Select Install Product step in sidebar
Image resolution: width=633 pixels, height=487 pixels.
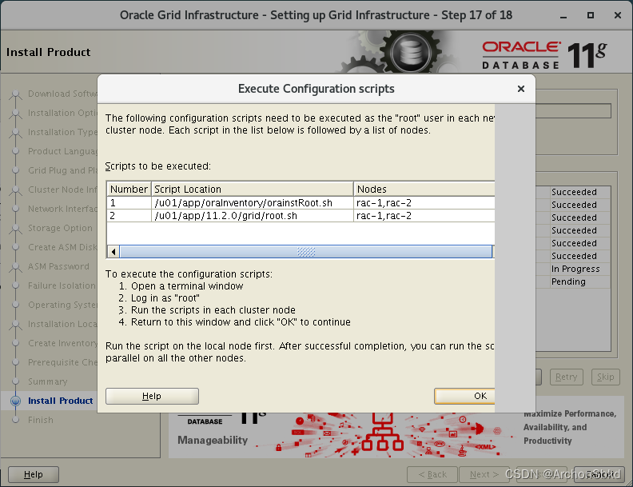[60, 401]
